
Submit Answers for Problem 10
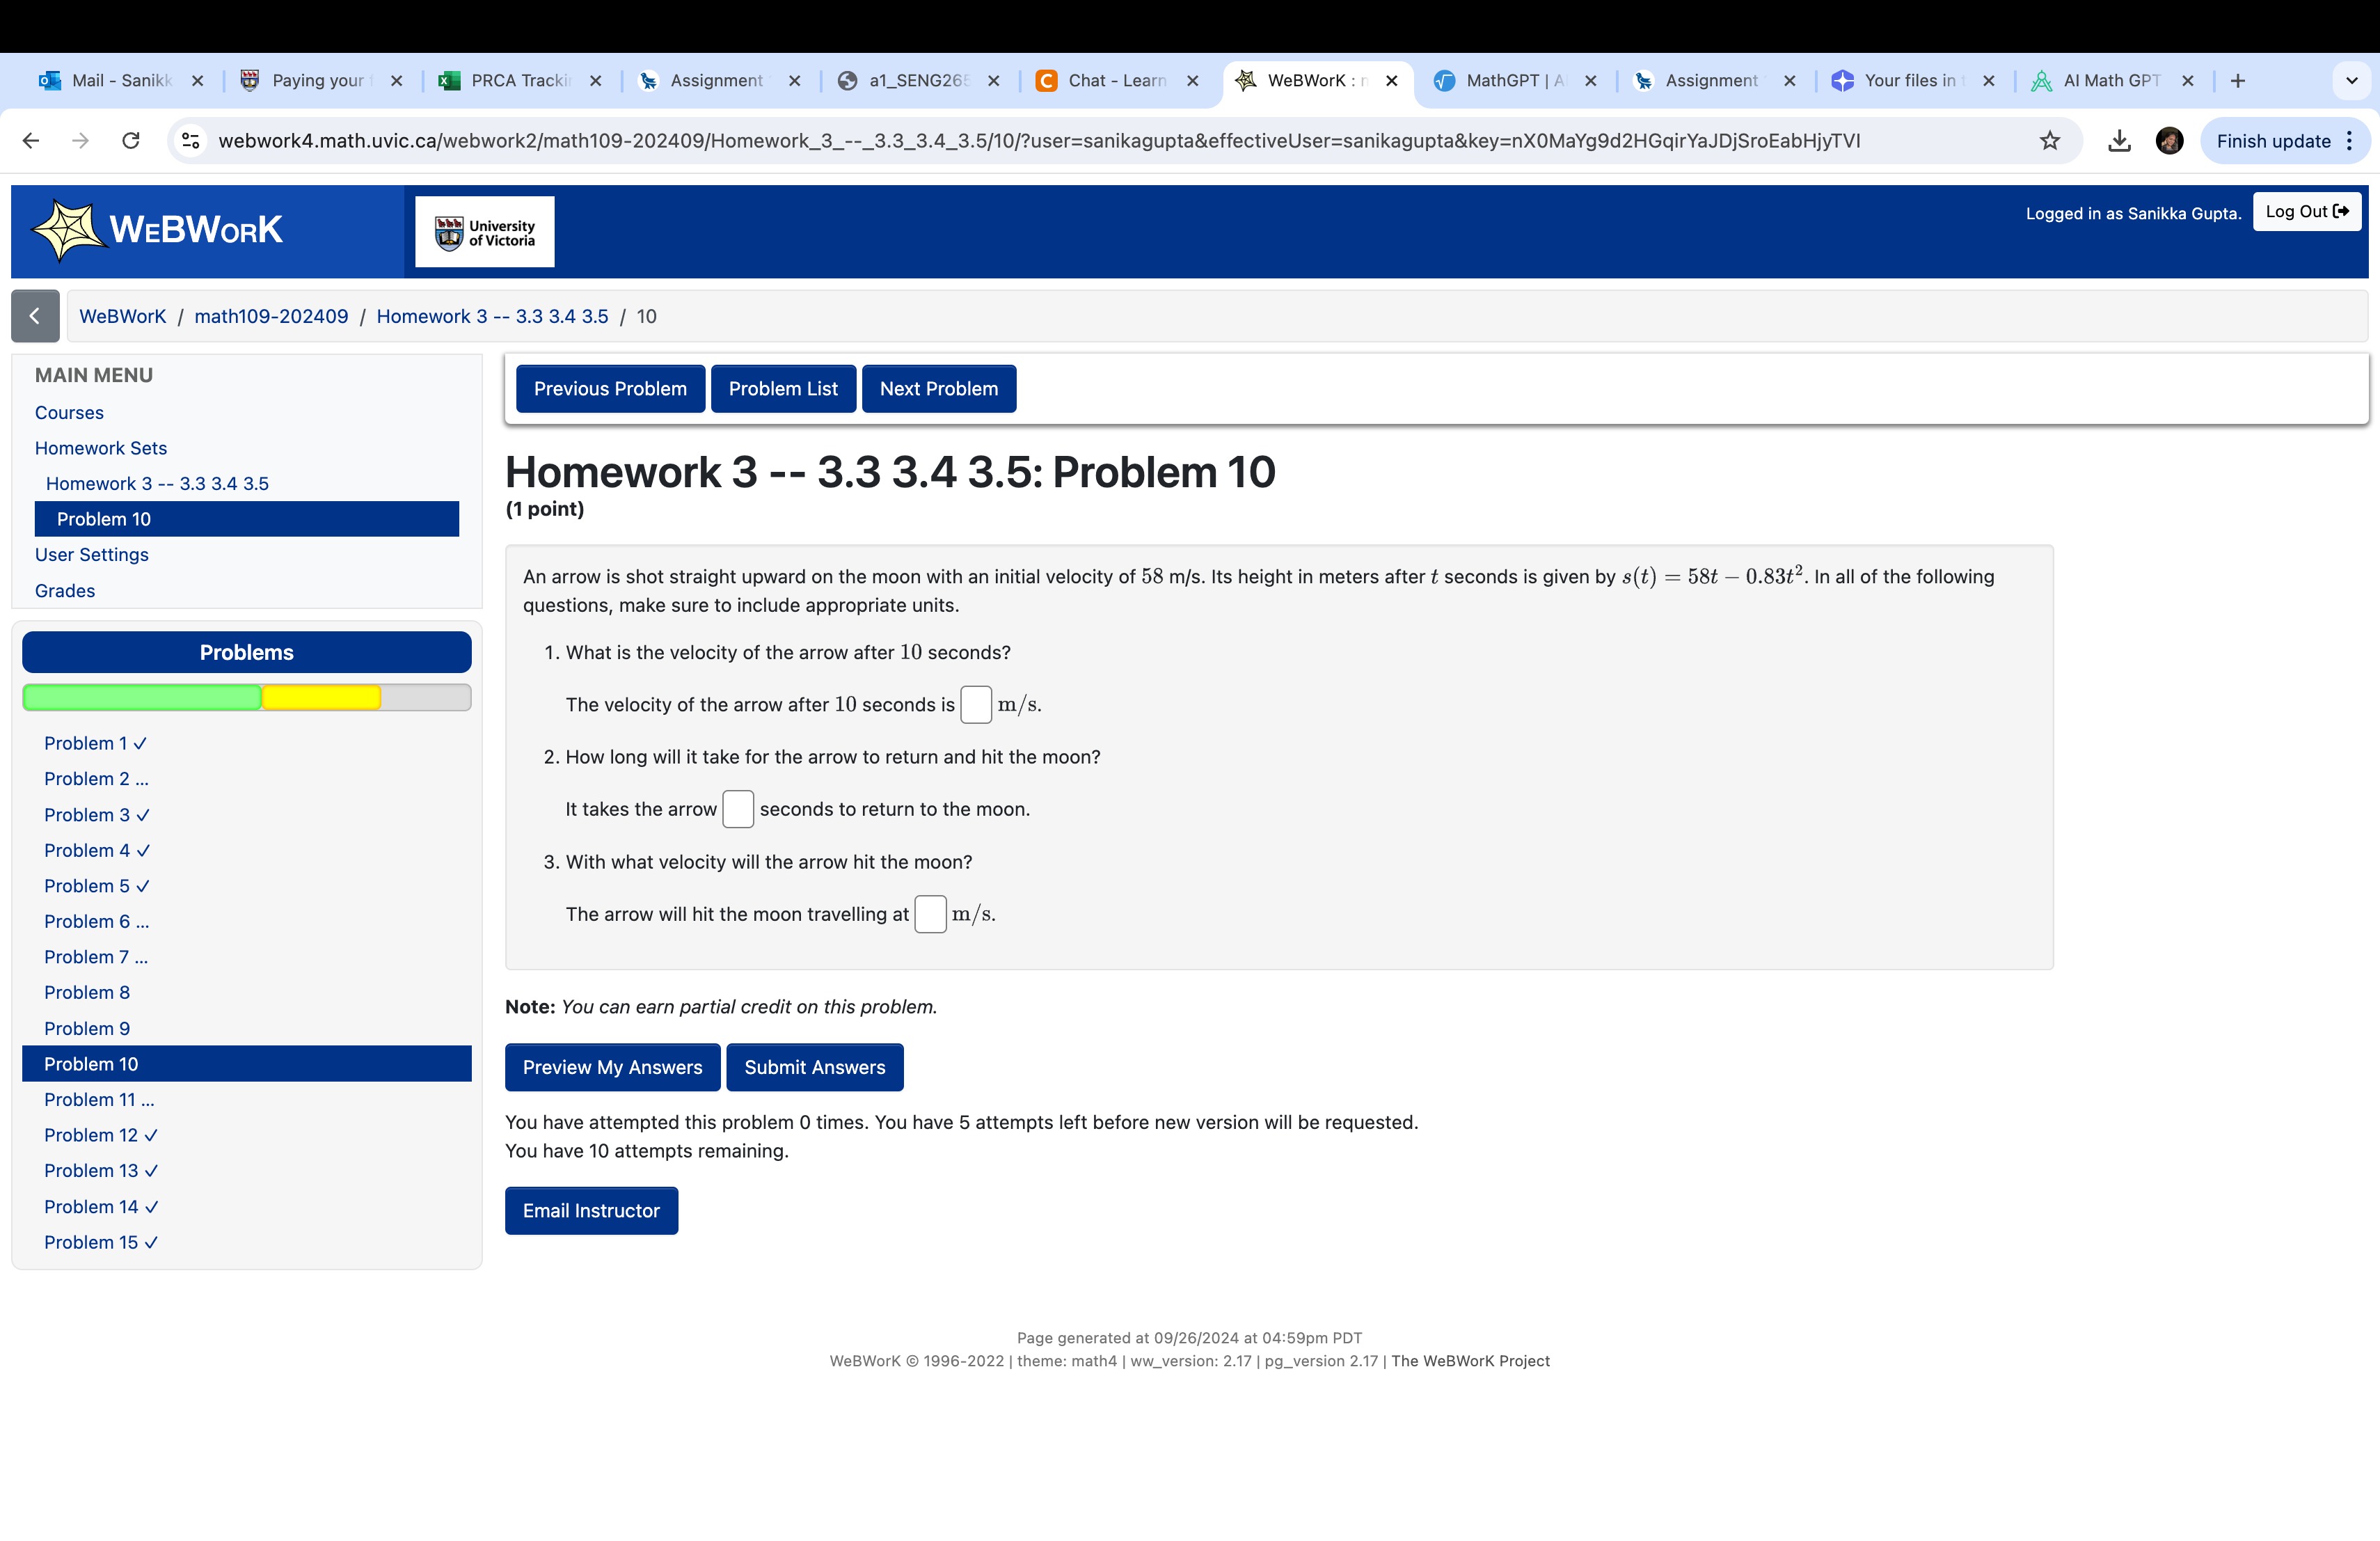[814, 1067]
